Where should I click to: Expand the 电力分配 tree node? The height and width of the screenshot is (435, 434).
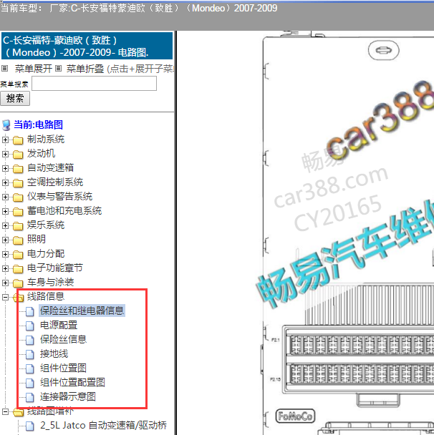tap(5, 254)
